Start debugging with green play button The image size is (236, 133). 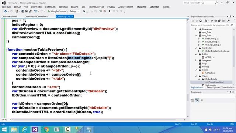tap(49, 11)
